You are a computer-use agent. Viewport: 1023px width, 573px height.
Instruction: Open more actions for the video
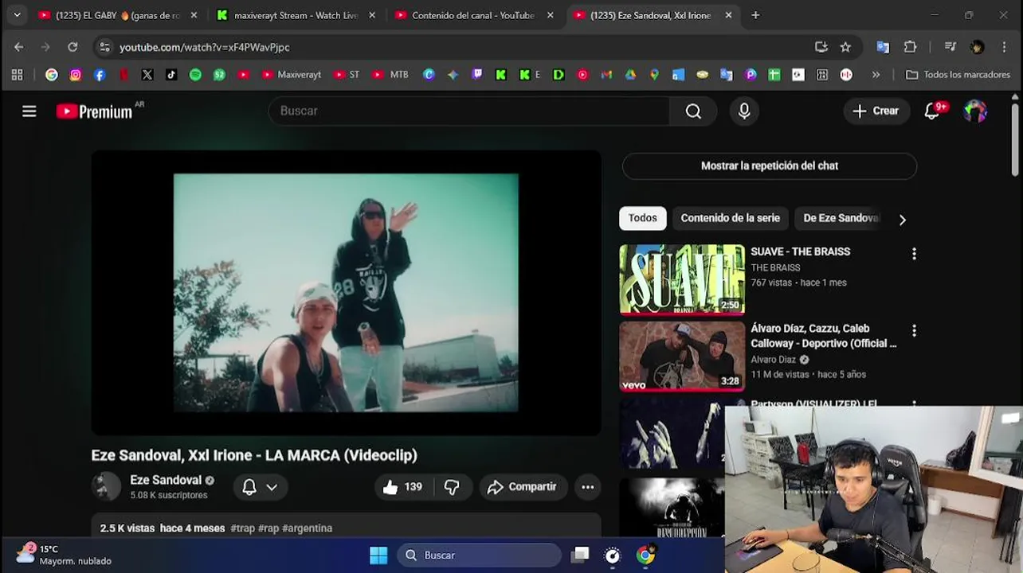coord(588,487)
